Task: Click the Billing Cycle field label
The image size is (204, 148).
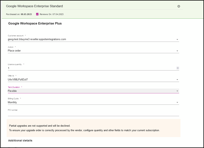Action: pyautogui.click(x=13, y=99)
